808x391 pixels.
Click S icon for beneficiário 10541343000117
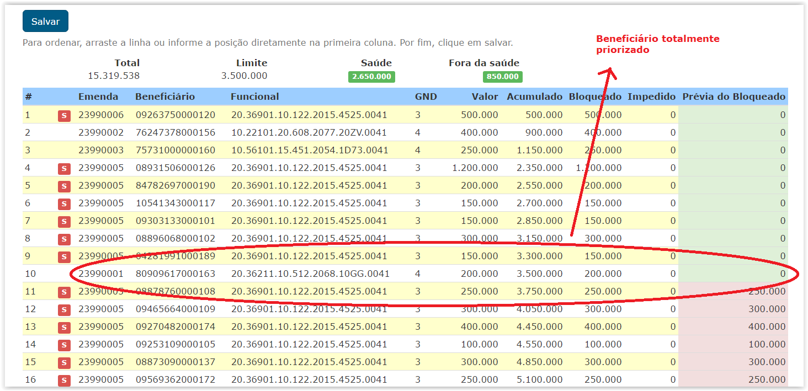coord(64,203)
